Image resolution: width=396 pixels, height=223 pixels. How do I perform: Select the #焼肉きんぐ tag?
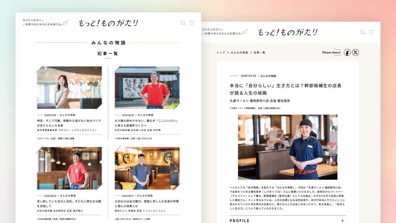137,219
